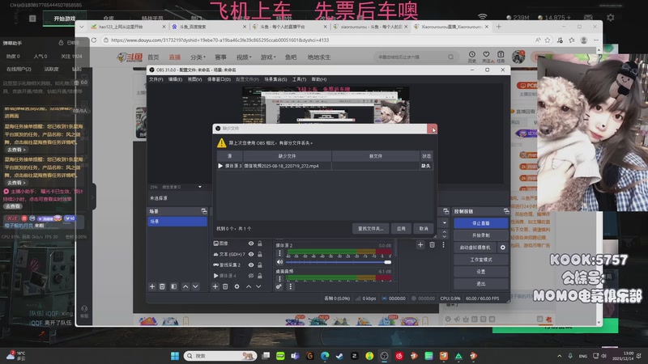
Task: Open OBS 工具(T) menu
Action: [x=299, y=79]
